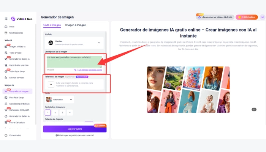This screenshot has height=152, width=266.
Task: Open Foto Face Swap in the sidebar
Action: (16, 98)
